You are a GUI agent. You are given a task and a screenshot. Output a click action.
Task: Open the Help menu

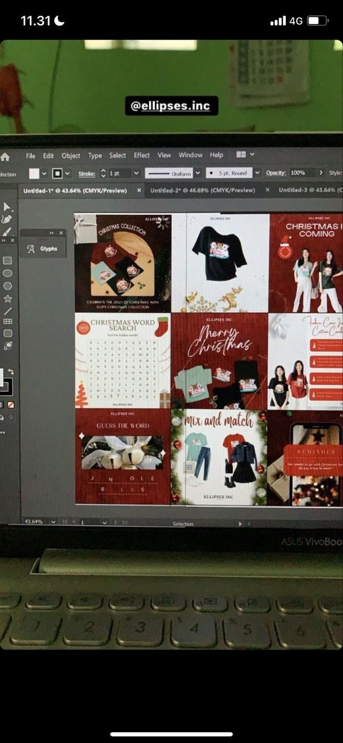[217, 155]
